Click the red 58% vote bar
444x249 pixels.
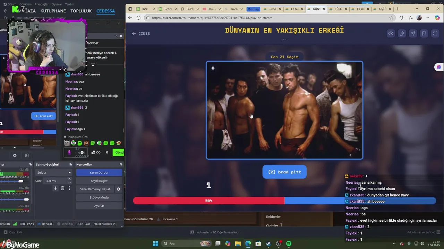[208, 201]
